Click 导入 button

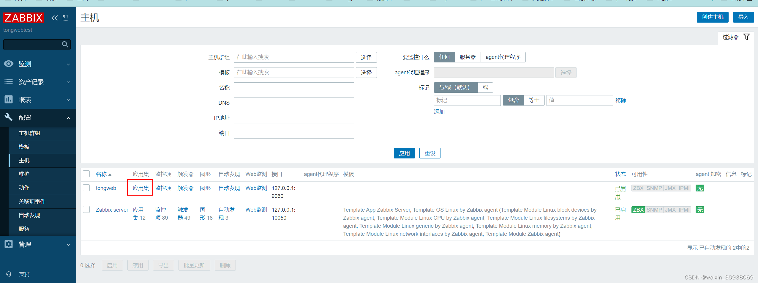tap(743, 17)
